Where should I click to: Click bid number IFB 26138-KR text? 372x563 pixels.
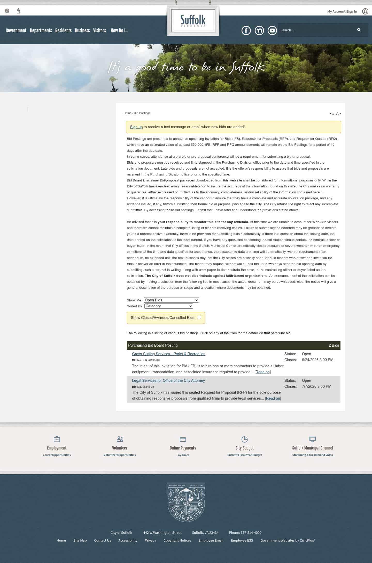(151, 360)
